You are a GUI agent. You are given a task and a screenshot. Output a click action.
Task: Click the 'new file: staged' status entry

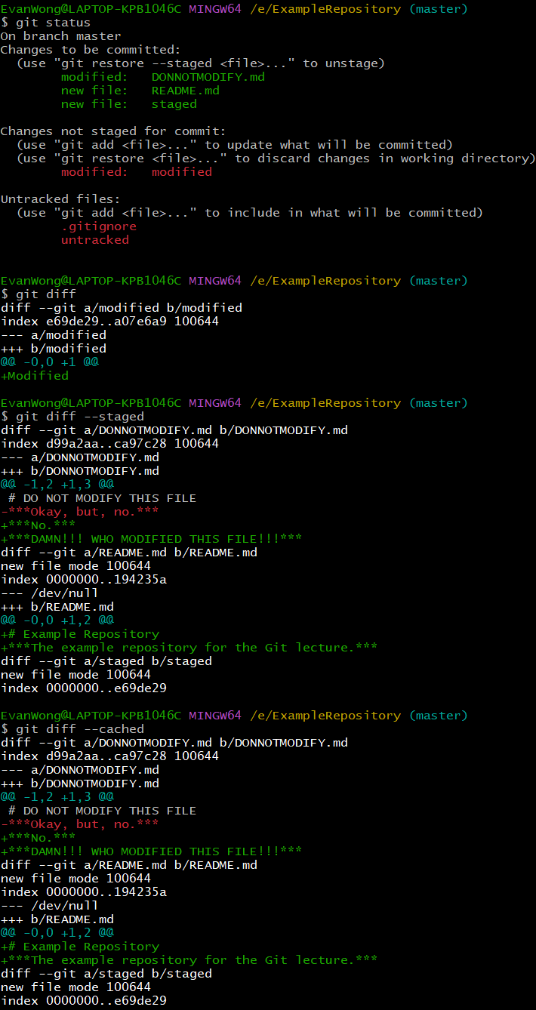tap(128, 104)
